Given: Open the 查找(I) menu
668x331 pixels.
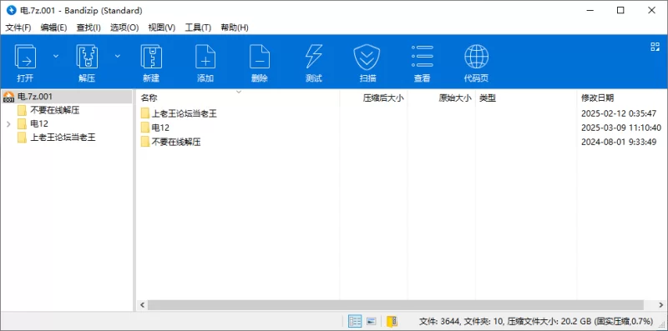Looking at the screenshot, I should (89, 28).
